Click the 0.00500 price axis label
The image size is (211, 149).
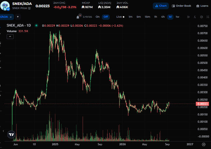[x=202, y=63]
